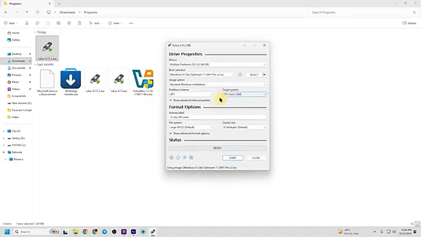Open Rufus application settings icon
Image resolution: width=421 pixels, height=237 pixels.
(185, 158)
